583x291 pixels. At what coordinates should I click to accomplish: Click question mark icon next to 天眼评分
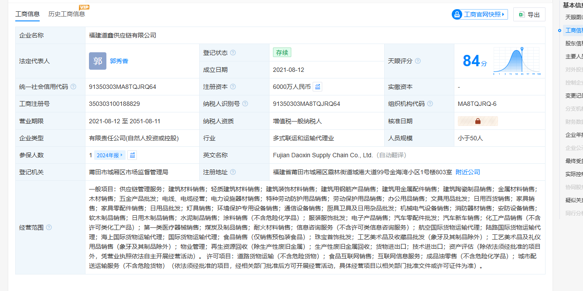[x=418, y=61]
